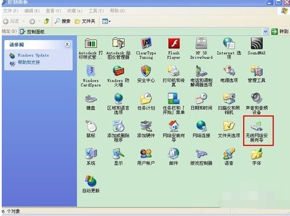This screenshot has width=290, height=216.
Task: Open the 帮助(H) menu
Action: pyautogui.click(x=117, y=11)
